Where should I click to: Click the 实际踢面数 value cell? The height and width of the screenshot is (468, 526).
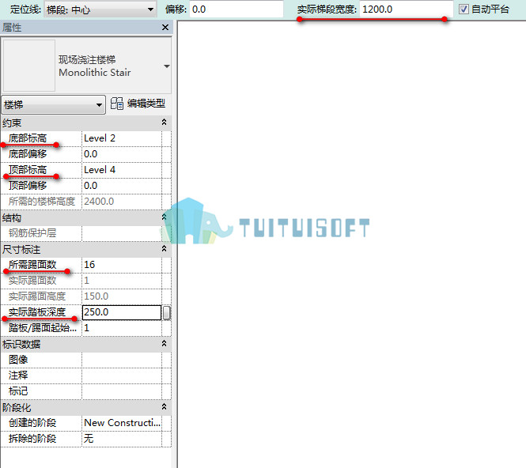(x=122, y=281)
